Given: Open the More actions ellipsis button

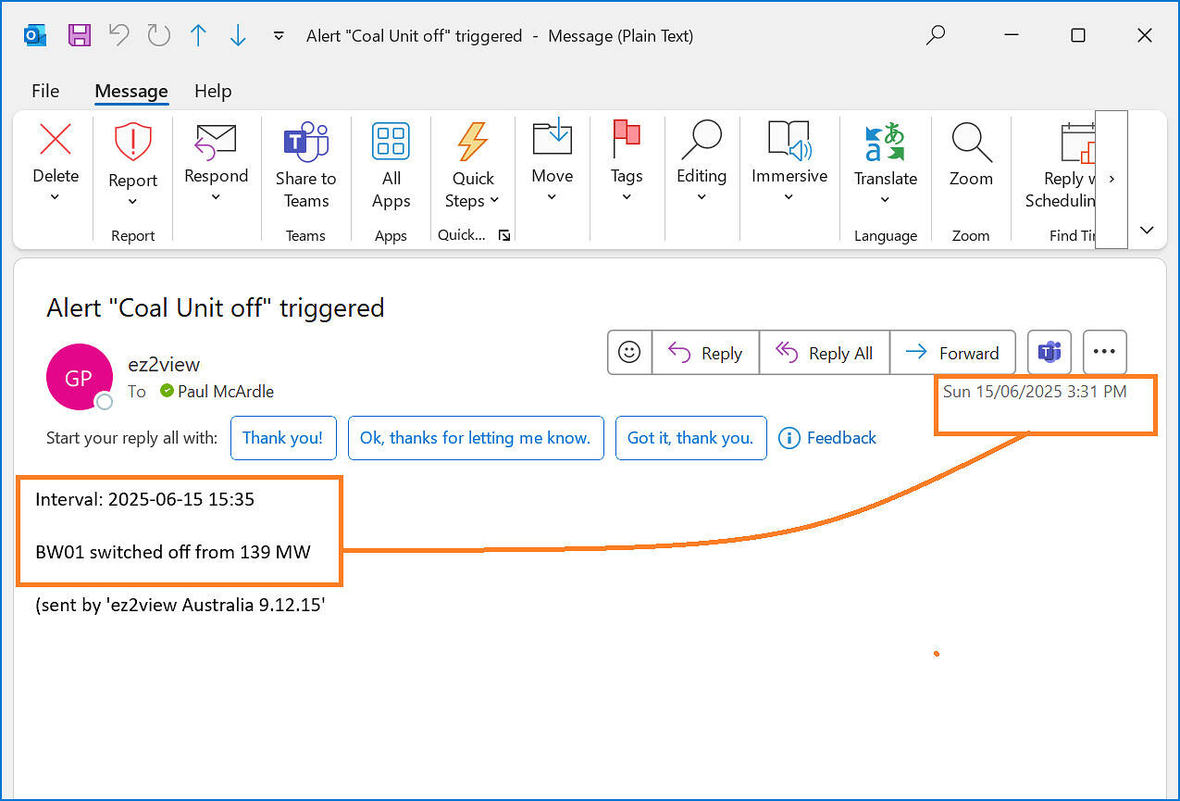Looking at the screenshot, I should click(x=1105, y=353).
